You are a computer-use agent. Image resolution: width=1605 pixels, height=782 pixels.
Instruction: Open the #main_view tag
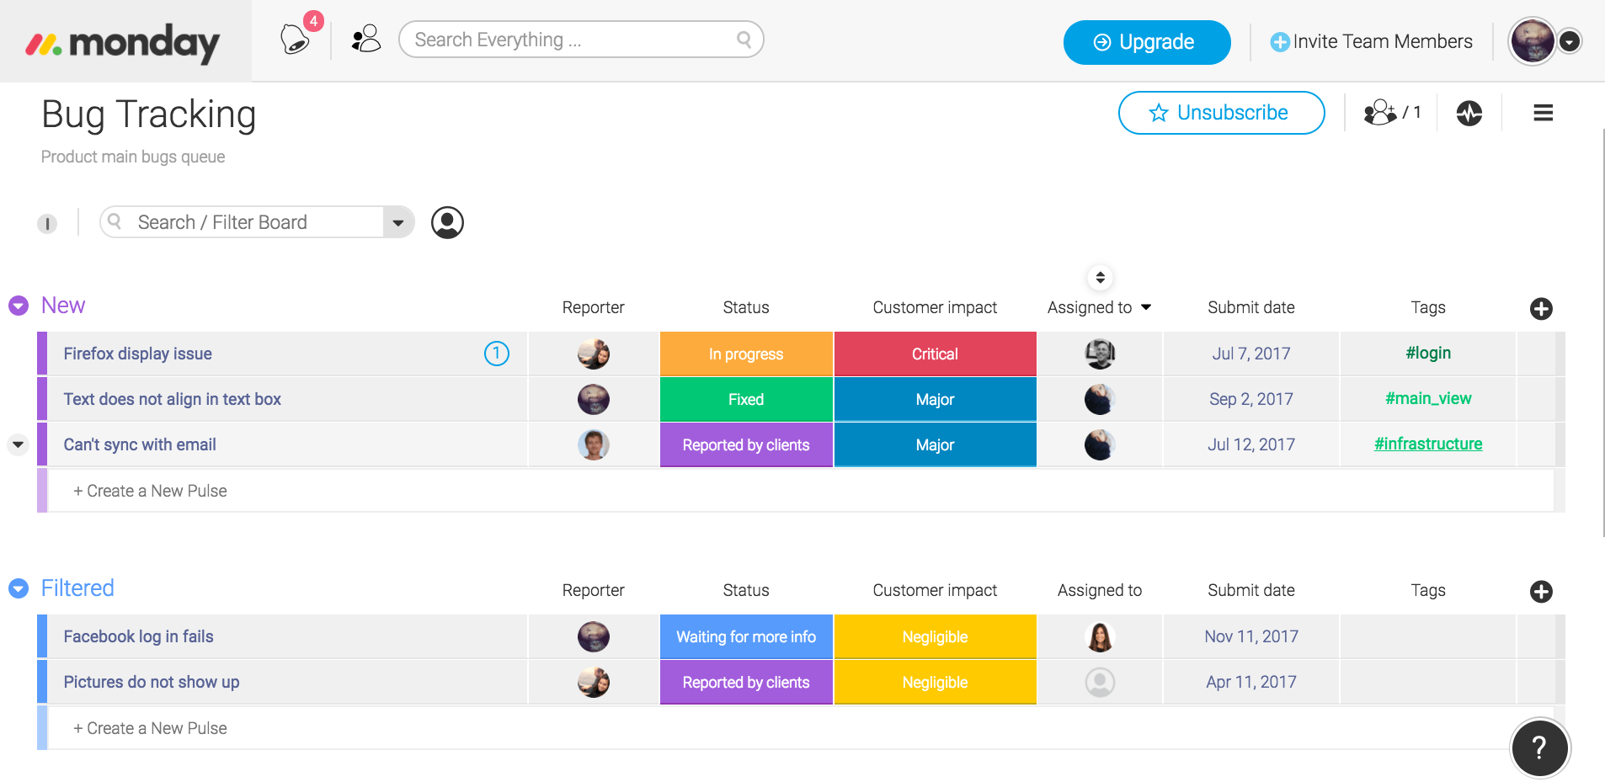[x=1428, y=398]
